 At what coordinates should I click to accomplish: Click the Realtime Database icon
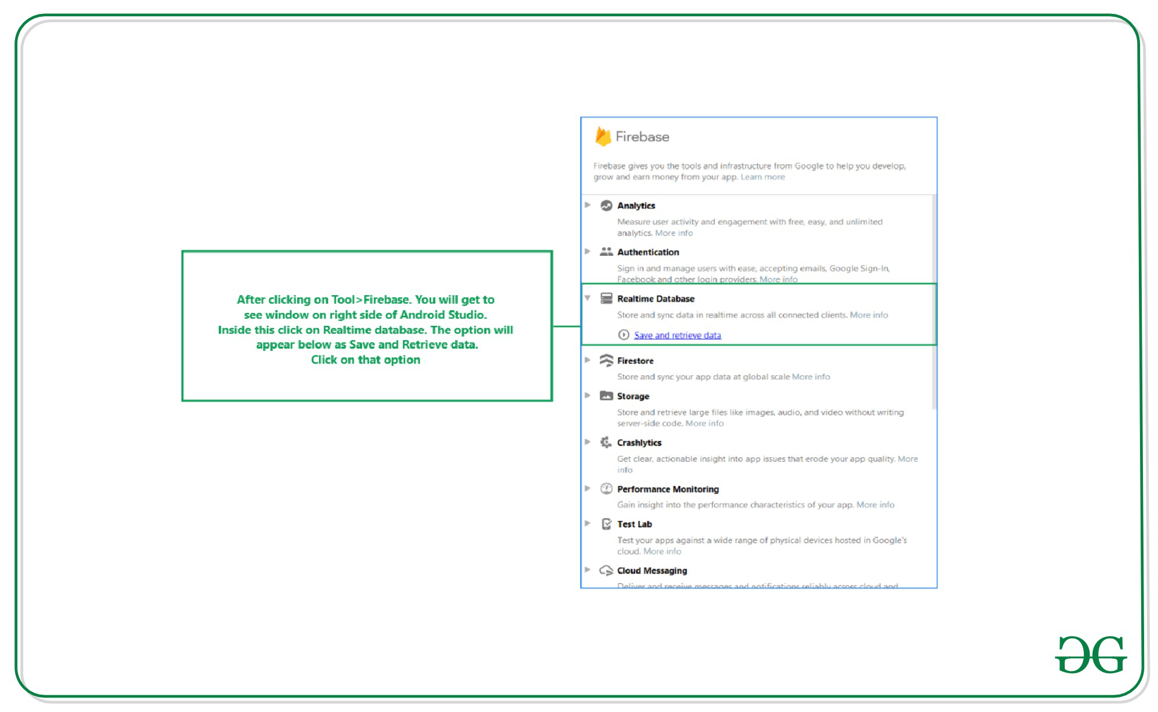[606, 298]
